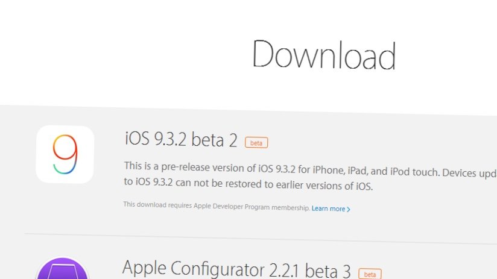
Task: Open the purple Apple Configurator icon
Action: pyautogui.click(x=63, y=268)
